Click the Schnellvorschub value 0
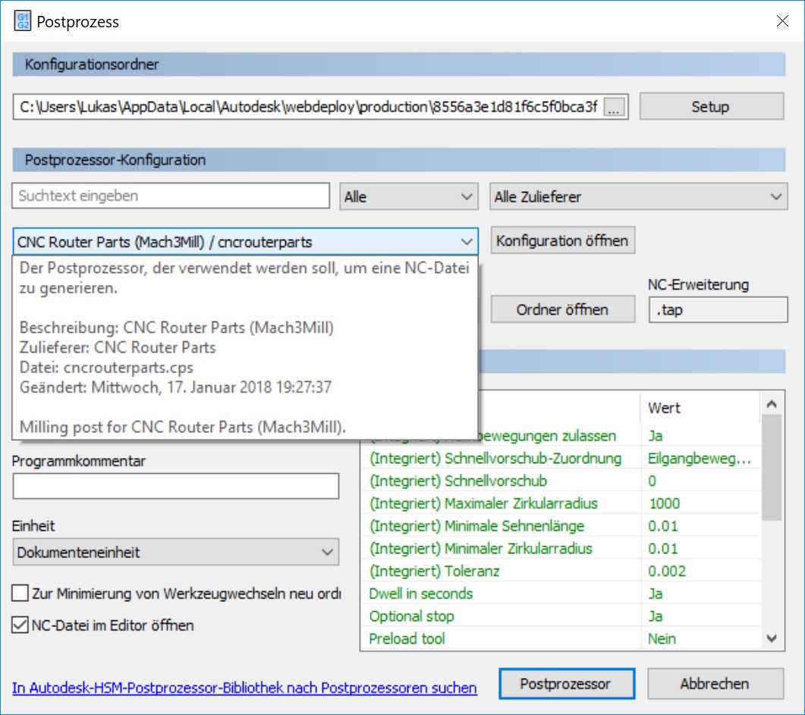The width and height of the screenshot is (805, 715). pyautogui.click(x=652, y=481)
